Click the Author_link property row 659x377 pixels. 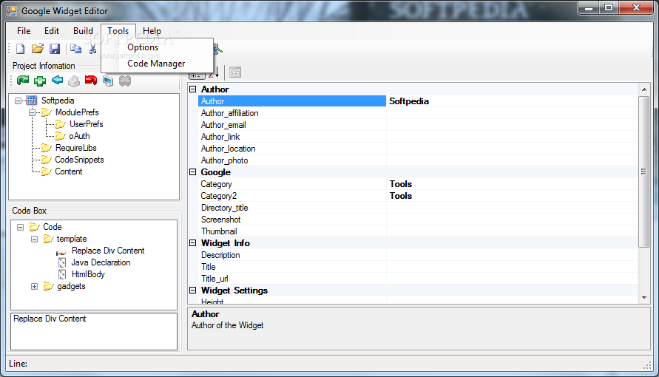click(x=418, y=137)
